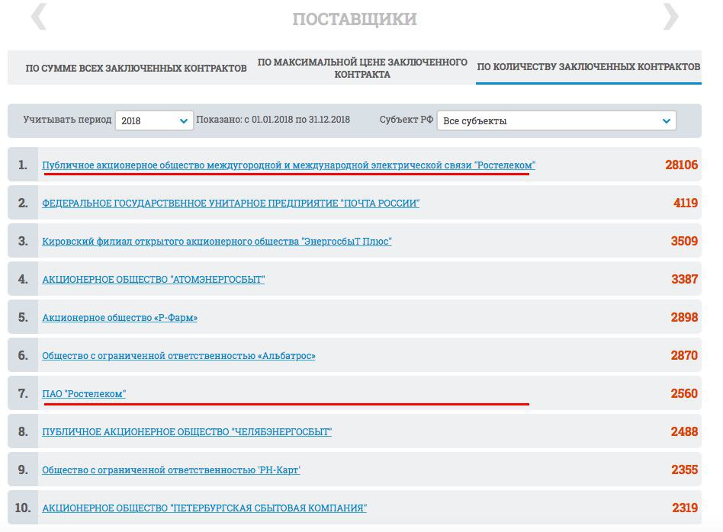Viewport: 723px width, 532px height.
Task: Open 'ЧЕЛЯБЭНЕРГОСБЫТ' supplier link
Action: pos(187,432)
